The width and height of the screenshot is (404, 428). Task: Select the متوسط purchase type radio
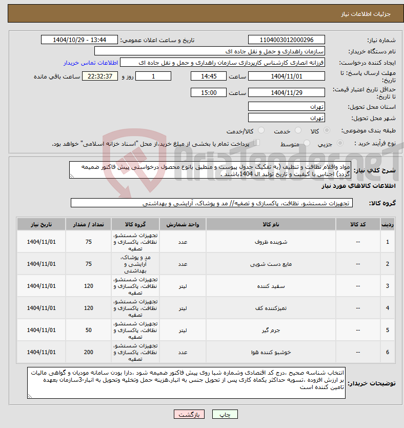(x=307, y=143)
